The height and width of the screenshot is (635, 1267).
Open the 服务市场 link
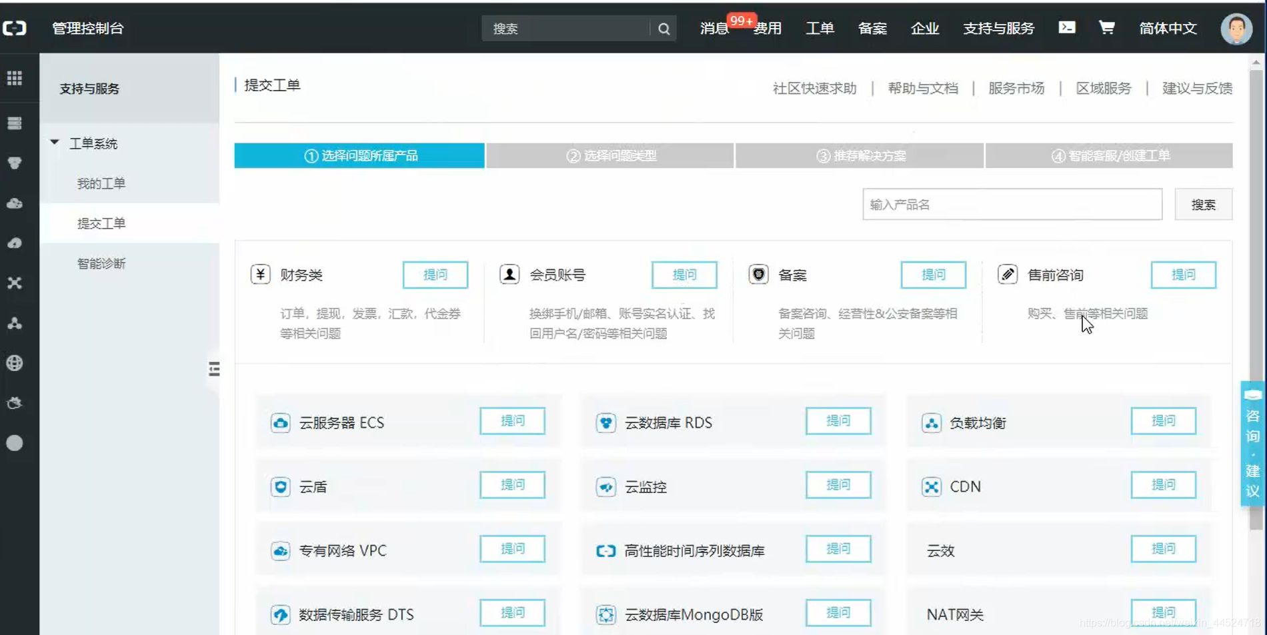[1016, 88]
